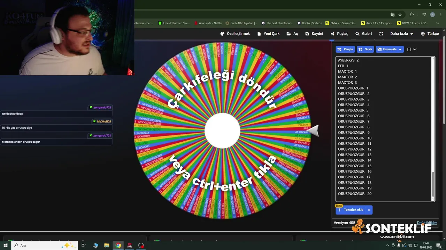Sort entries with Sırala button
Screen dimensions: 446x250
tap(365, 49)
